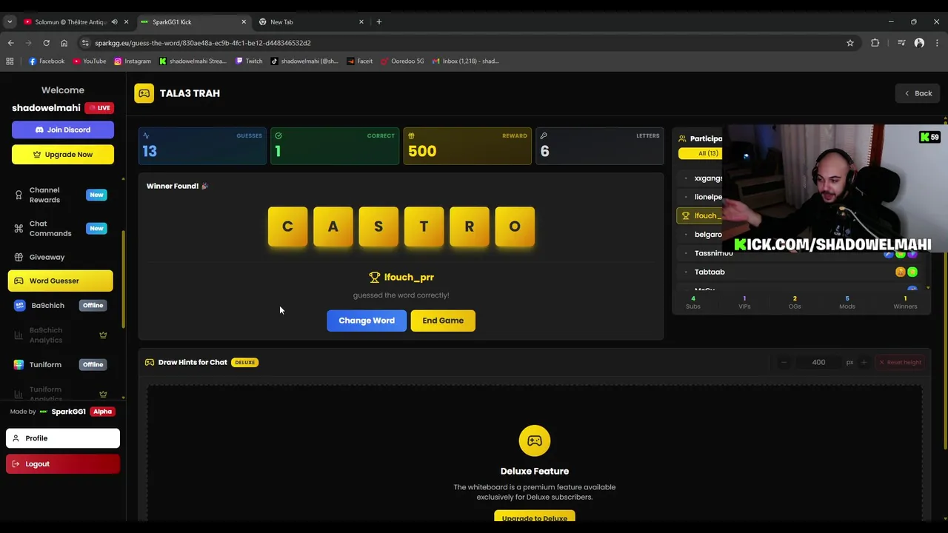Open Ba9chich Analytics sidebar item
Viewport: 948px width, 533px height.
click(61, 335)
